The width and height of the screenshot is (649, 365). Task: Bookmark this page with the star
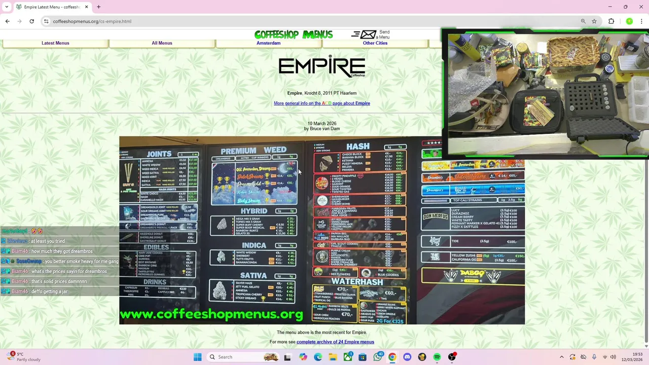[594, 21]
